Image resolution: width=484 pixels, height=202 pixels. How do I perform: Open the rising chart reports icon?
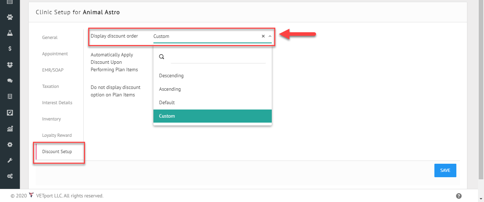point(10,129)
